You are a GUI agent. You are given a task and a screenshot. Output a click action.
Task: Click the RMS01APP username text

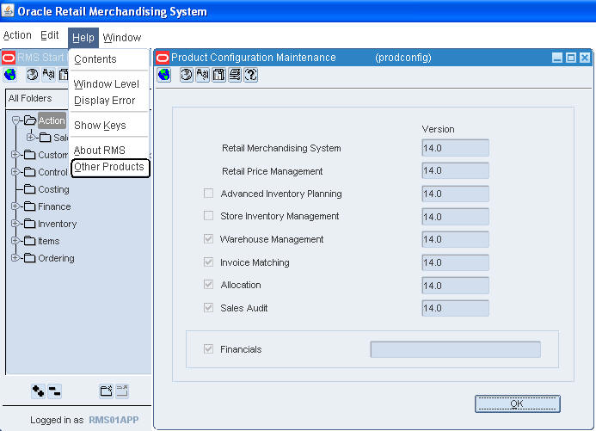point(114,420)
